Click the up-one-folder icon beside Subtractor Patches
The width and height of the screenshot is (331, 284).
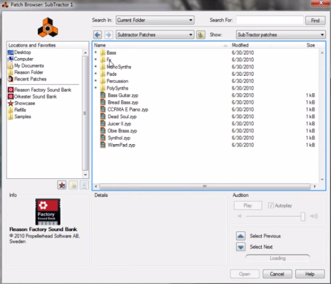pyautogui.click(x=200, y=35)
